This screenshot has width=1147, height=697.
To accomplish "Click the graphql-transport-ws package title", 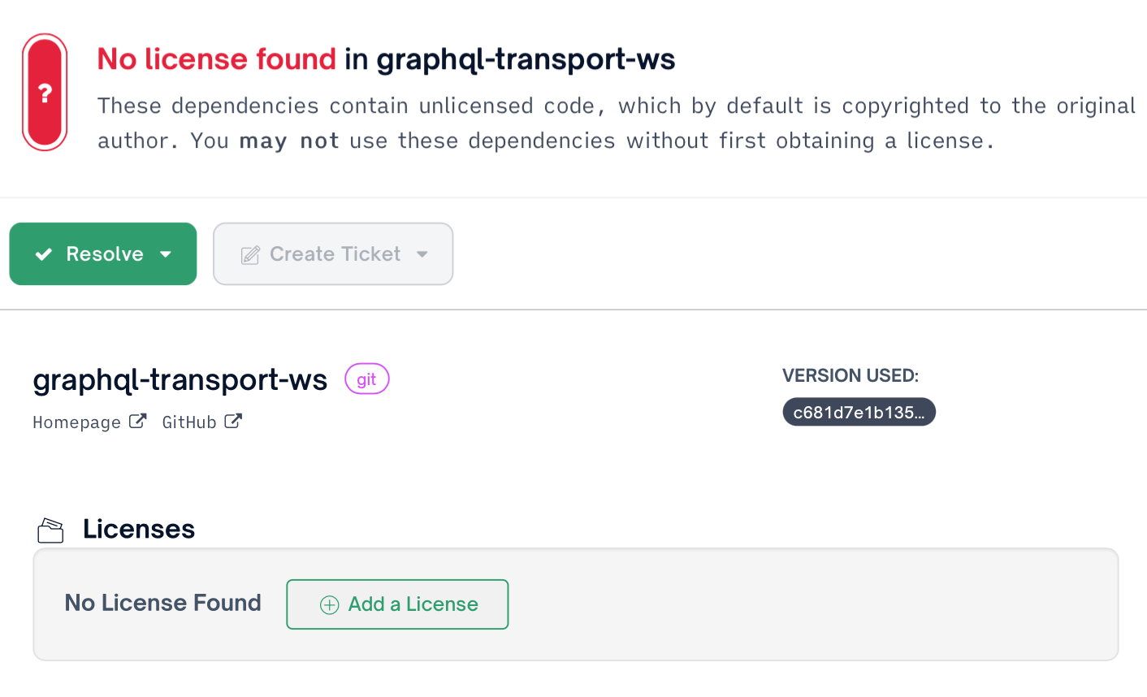I will pyautogui.click(x=180, y=379).
